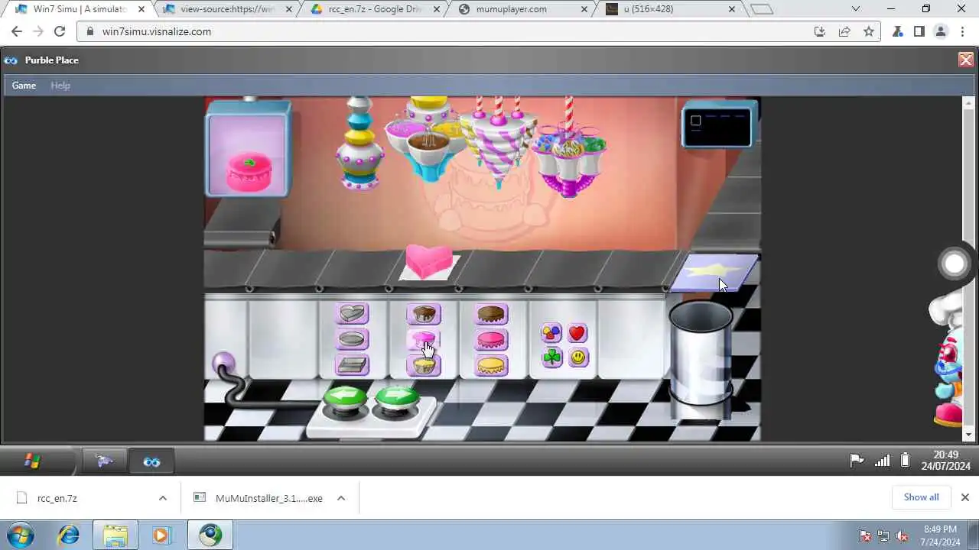Close the downloads bar
This screenshot has height=550, width=979.
coord(964,497)
